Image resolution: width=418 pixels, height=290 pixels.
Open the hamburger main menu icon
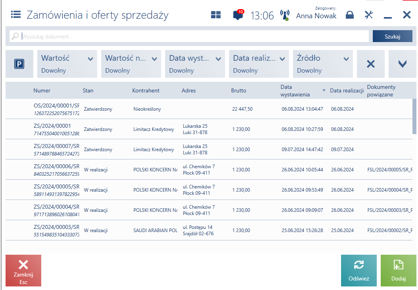tap(16, 14)
